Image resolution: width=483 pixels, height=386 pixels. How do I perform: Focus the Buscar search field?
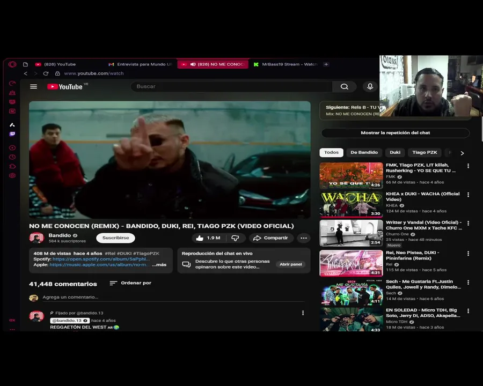click(x=232, y=87)
